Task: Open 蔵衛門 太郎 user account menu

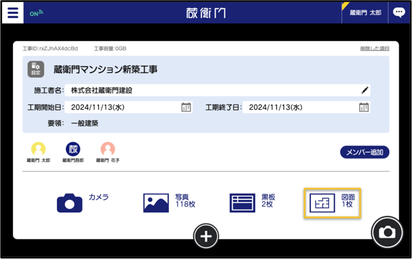Action: click(x=365, y=12)
